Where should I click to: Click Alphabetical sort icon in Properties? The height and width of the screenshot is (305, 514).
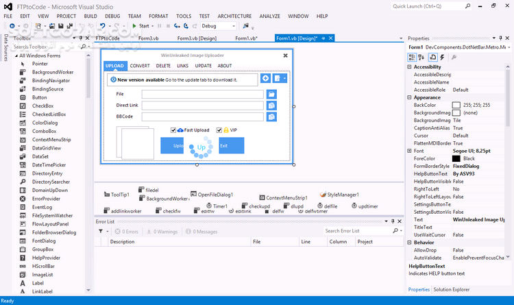(421, 58)
